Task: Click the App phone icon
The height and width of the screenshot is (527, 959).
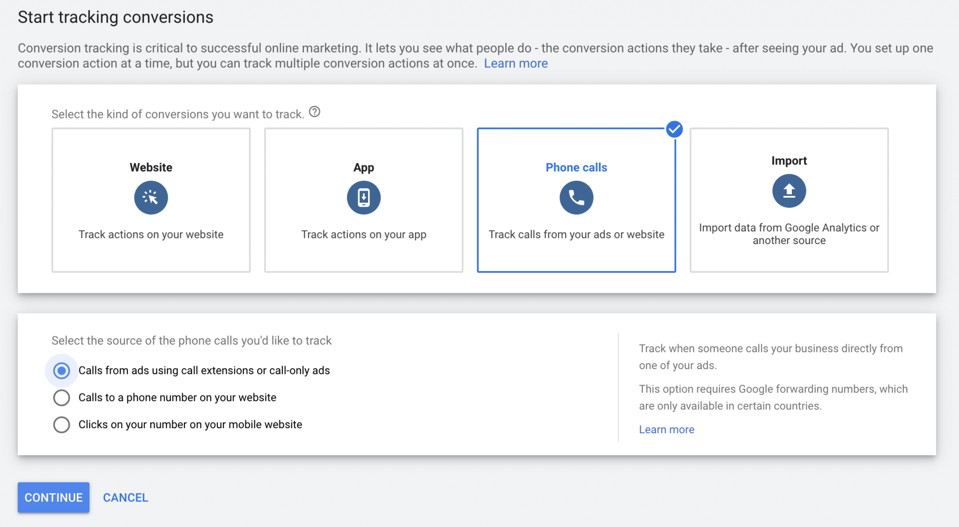Action: tap(364, 197)
